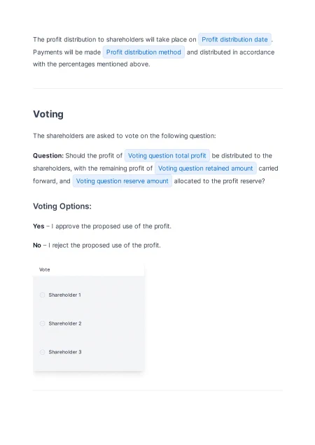Open the Voting question total profit placeholder
The image size is (315, 445).
pyautogui.click(x=167, y=155)
